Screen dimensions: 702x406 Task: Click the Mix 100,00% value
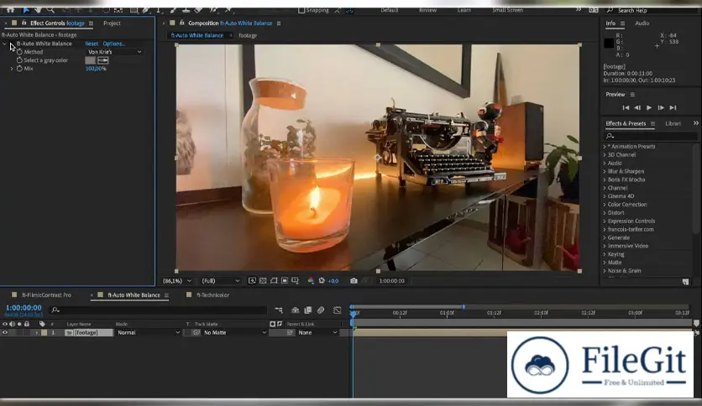96,69
